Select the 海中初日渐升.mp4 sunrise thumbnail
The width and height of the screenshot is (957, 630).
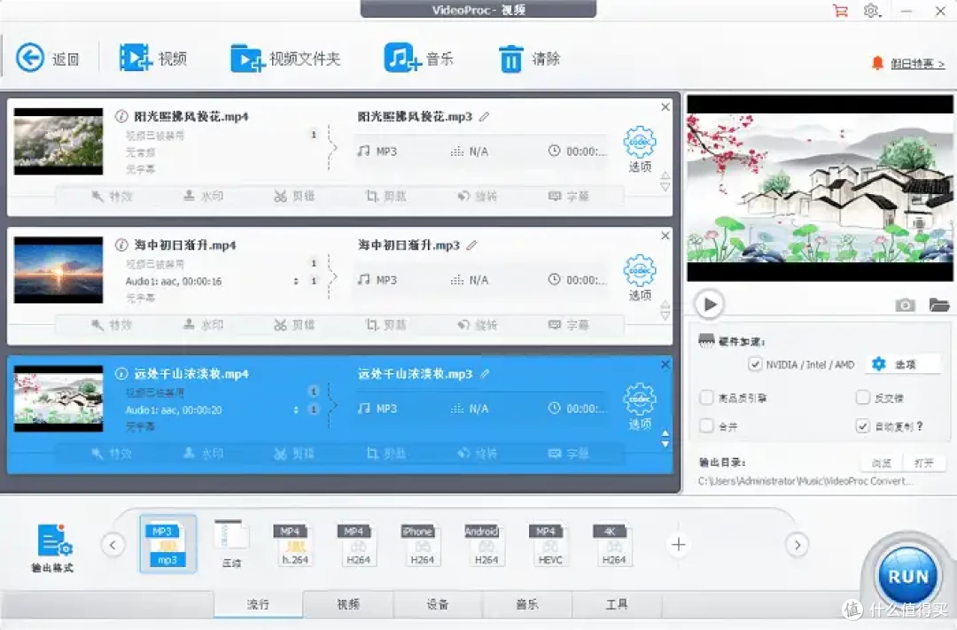click(x=58, y=270)
